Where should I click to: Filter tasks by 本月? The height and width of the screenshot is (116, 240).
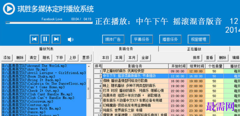[132, 58]
